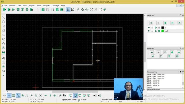Toggle Free Snap crosshair button
Viewport: 185px width, 104px height.
(9, 96)
